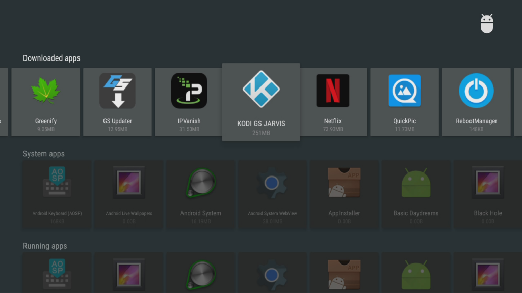
Task: Click the "28.01MB" size under Android System WebView
Action: click(x=272, y=222)
